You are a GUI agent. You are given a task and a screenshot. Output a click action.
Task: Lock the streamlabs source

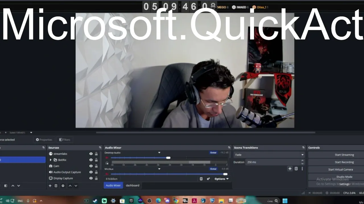click(x=96, y=154)
